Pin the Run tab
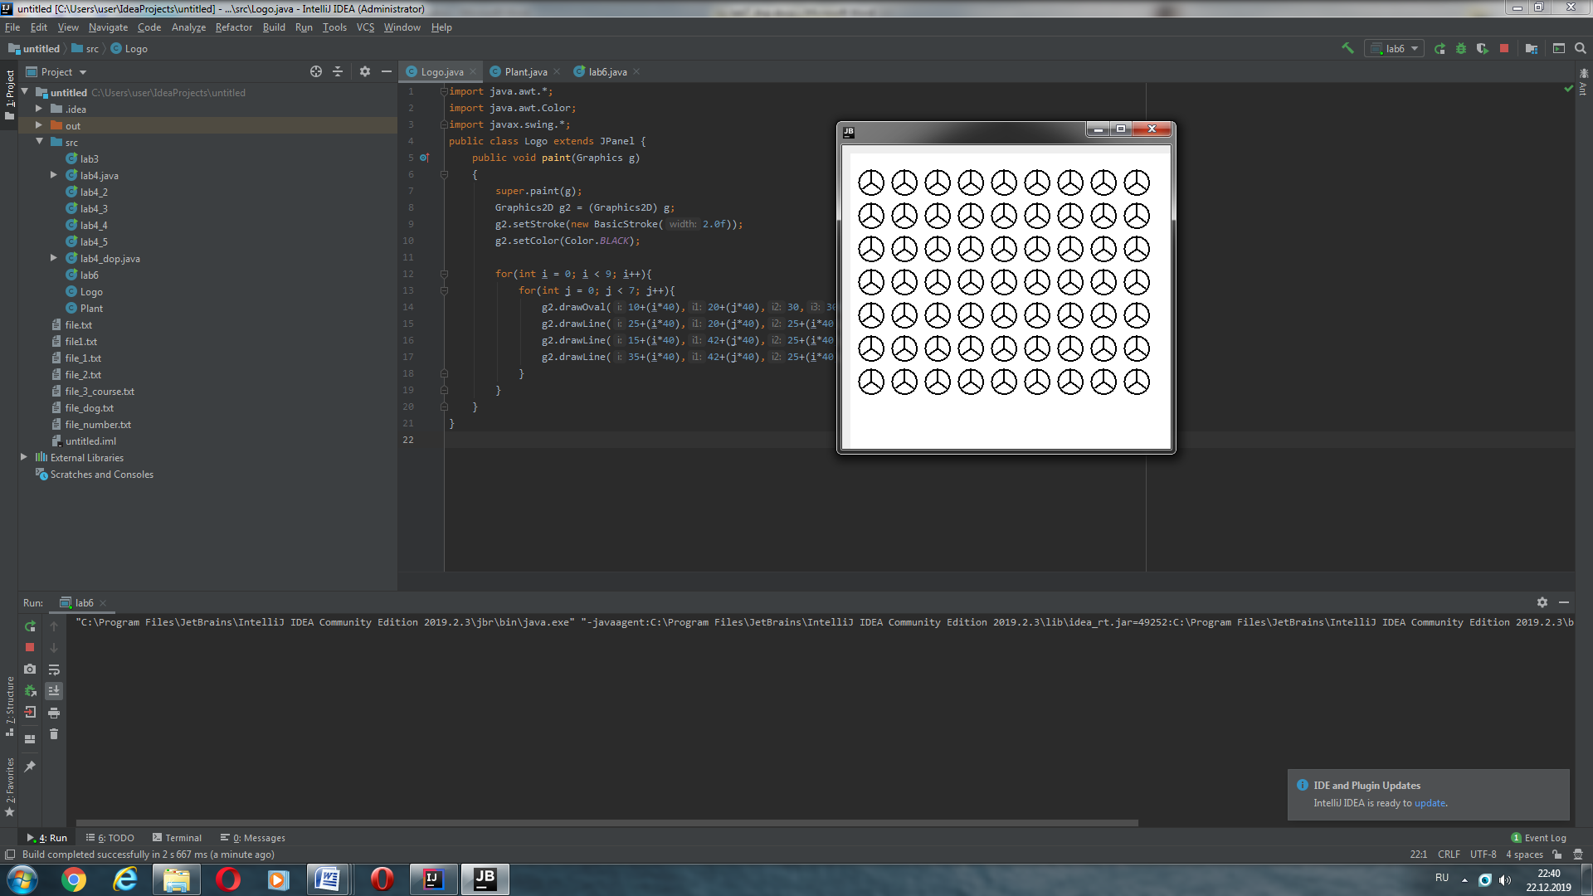This screenshot has height=896, width=1593. tap(30, 766)
